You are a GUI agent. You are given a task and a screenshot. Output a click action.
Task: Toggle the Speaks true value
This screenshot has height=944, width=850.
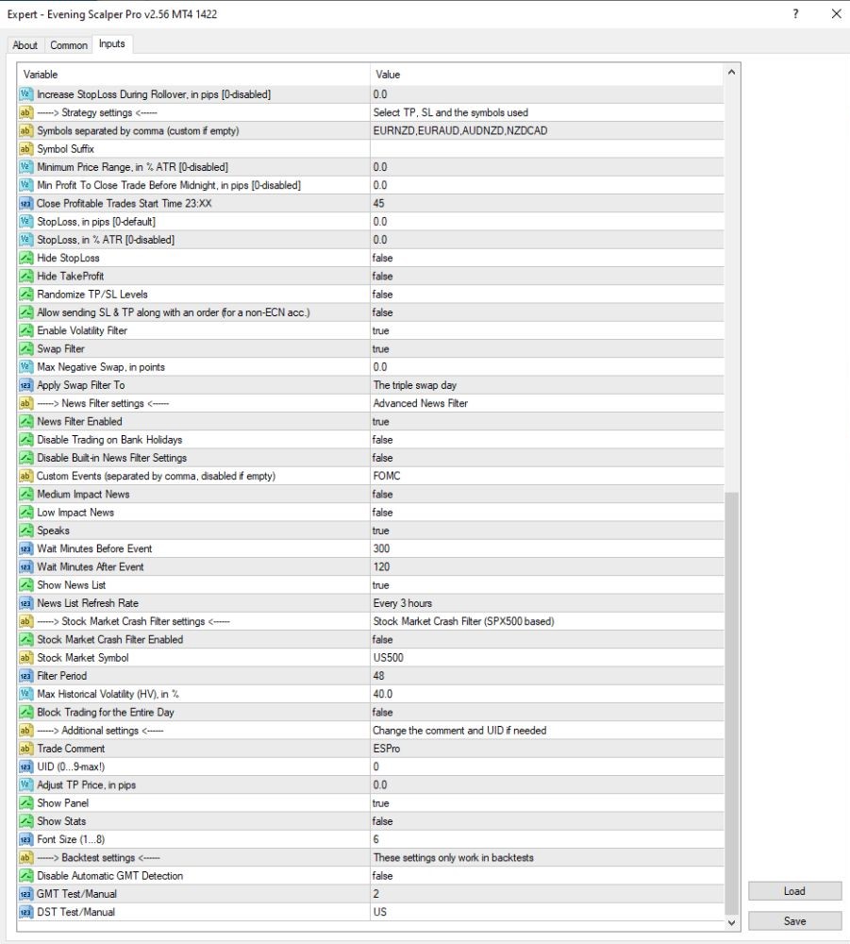pyautogui.click(x=547, y=531)
